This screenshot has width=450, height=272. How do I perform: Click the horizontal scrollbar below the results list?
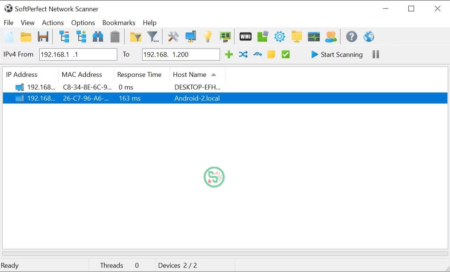[x=225, y=254]
